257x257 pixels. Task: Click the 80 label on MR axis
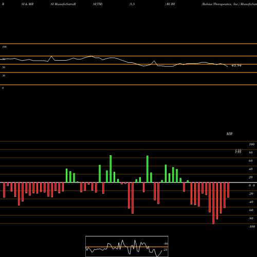(x=251, y=153)
